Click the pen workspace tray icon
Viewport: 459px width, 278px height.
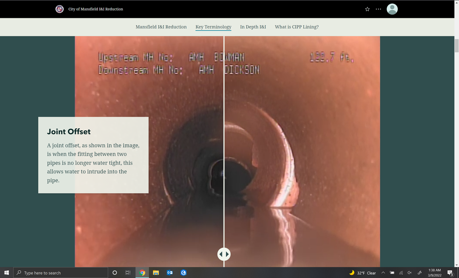tap(419, 273)
